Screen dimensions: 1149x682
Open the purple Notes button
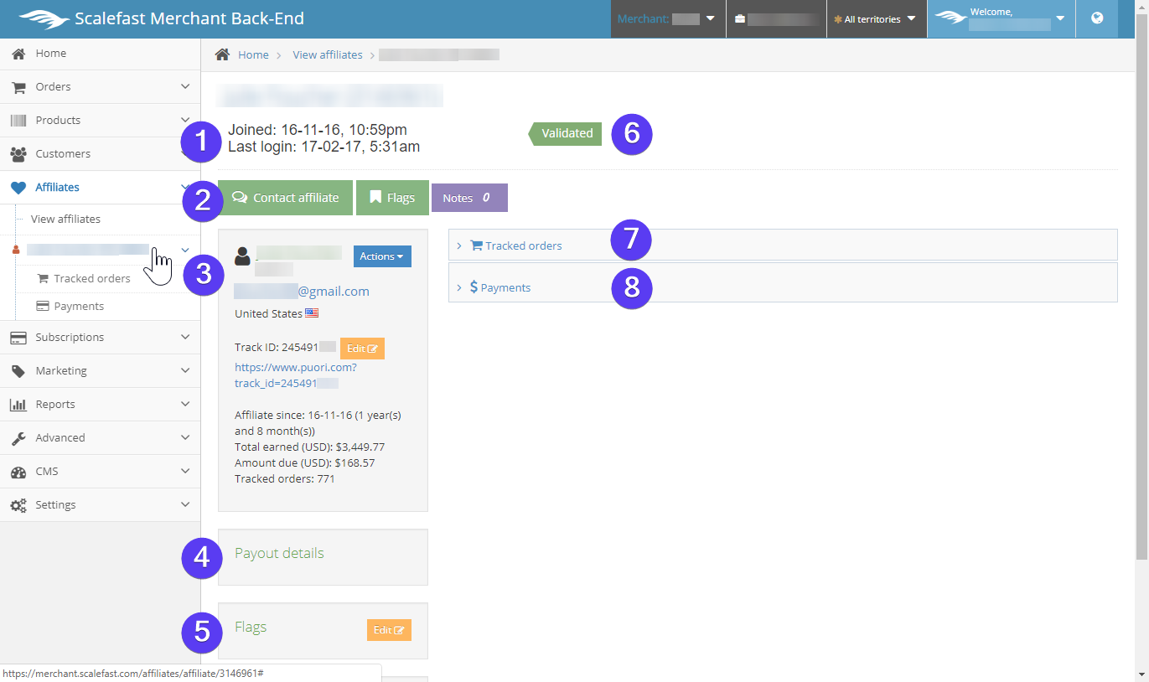[468, 198]
